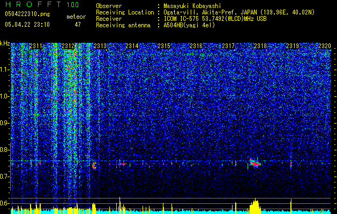Image resolution: width=337 pixels, height=214 pixels.
Task: Click the red echo spike at 2319
Action: 291,164
